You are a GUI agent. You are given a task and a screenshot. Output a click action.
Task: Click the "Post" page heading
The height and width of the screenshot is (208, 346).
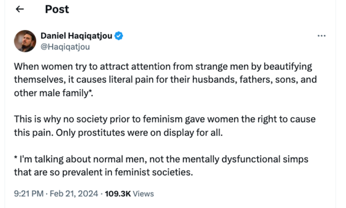[x=57, y=9]
